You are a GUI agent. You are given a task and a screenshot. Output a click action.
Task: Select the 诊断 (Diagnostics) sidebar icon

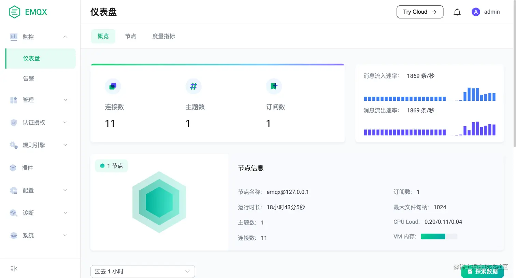(14, 213)
